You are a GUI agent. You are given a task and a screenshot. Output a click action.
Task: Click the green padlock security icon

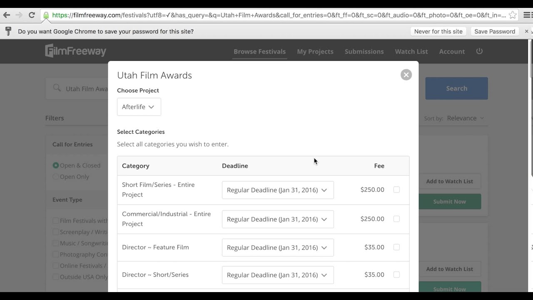[46, 15]
